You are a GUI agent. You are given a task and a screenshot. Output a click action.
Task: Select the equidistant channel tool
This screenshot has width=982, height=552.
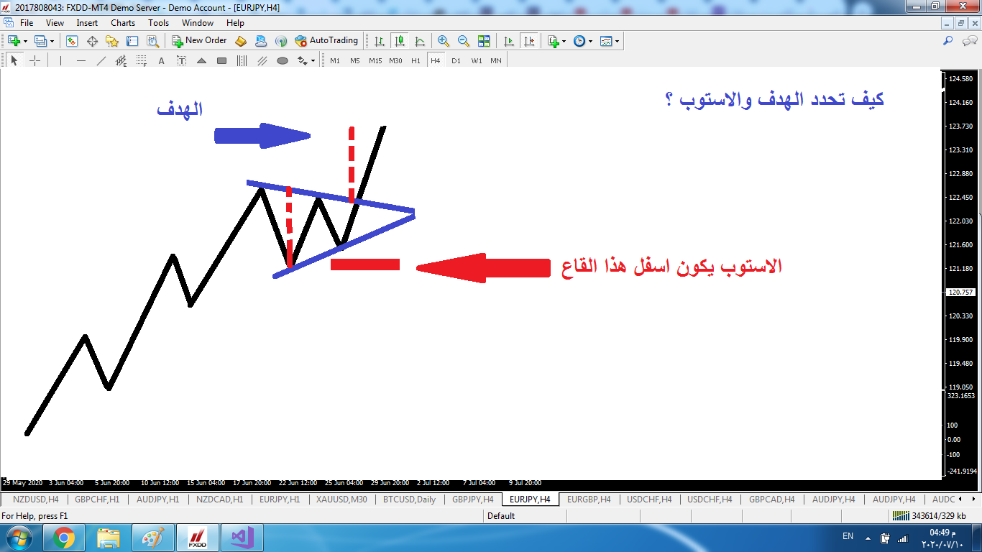click(x=121, y=61)
